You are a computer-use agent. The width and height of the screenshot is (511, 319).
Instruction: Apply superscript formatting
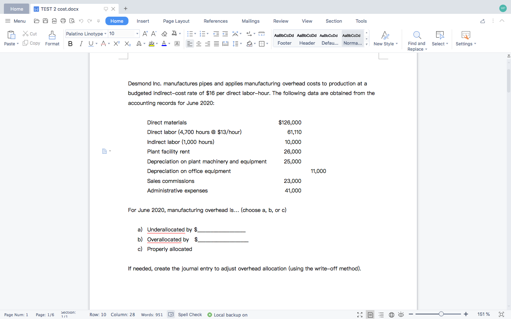pos(117,44)
